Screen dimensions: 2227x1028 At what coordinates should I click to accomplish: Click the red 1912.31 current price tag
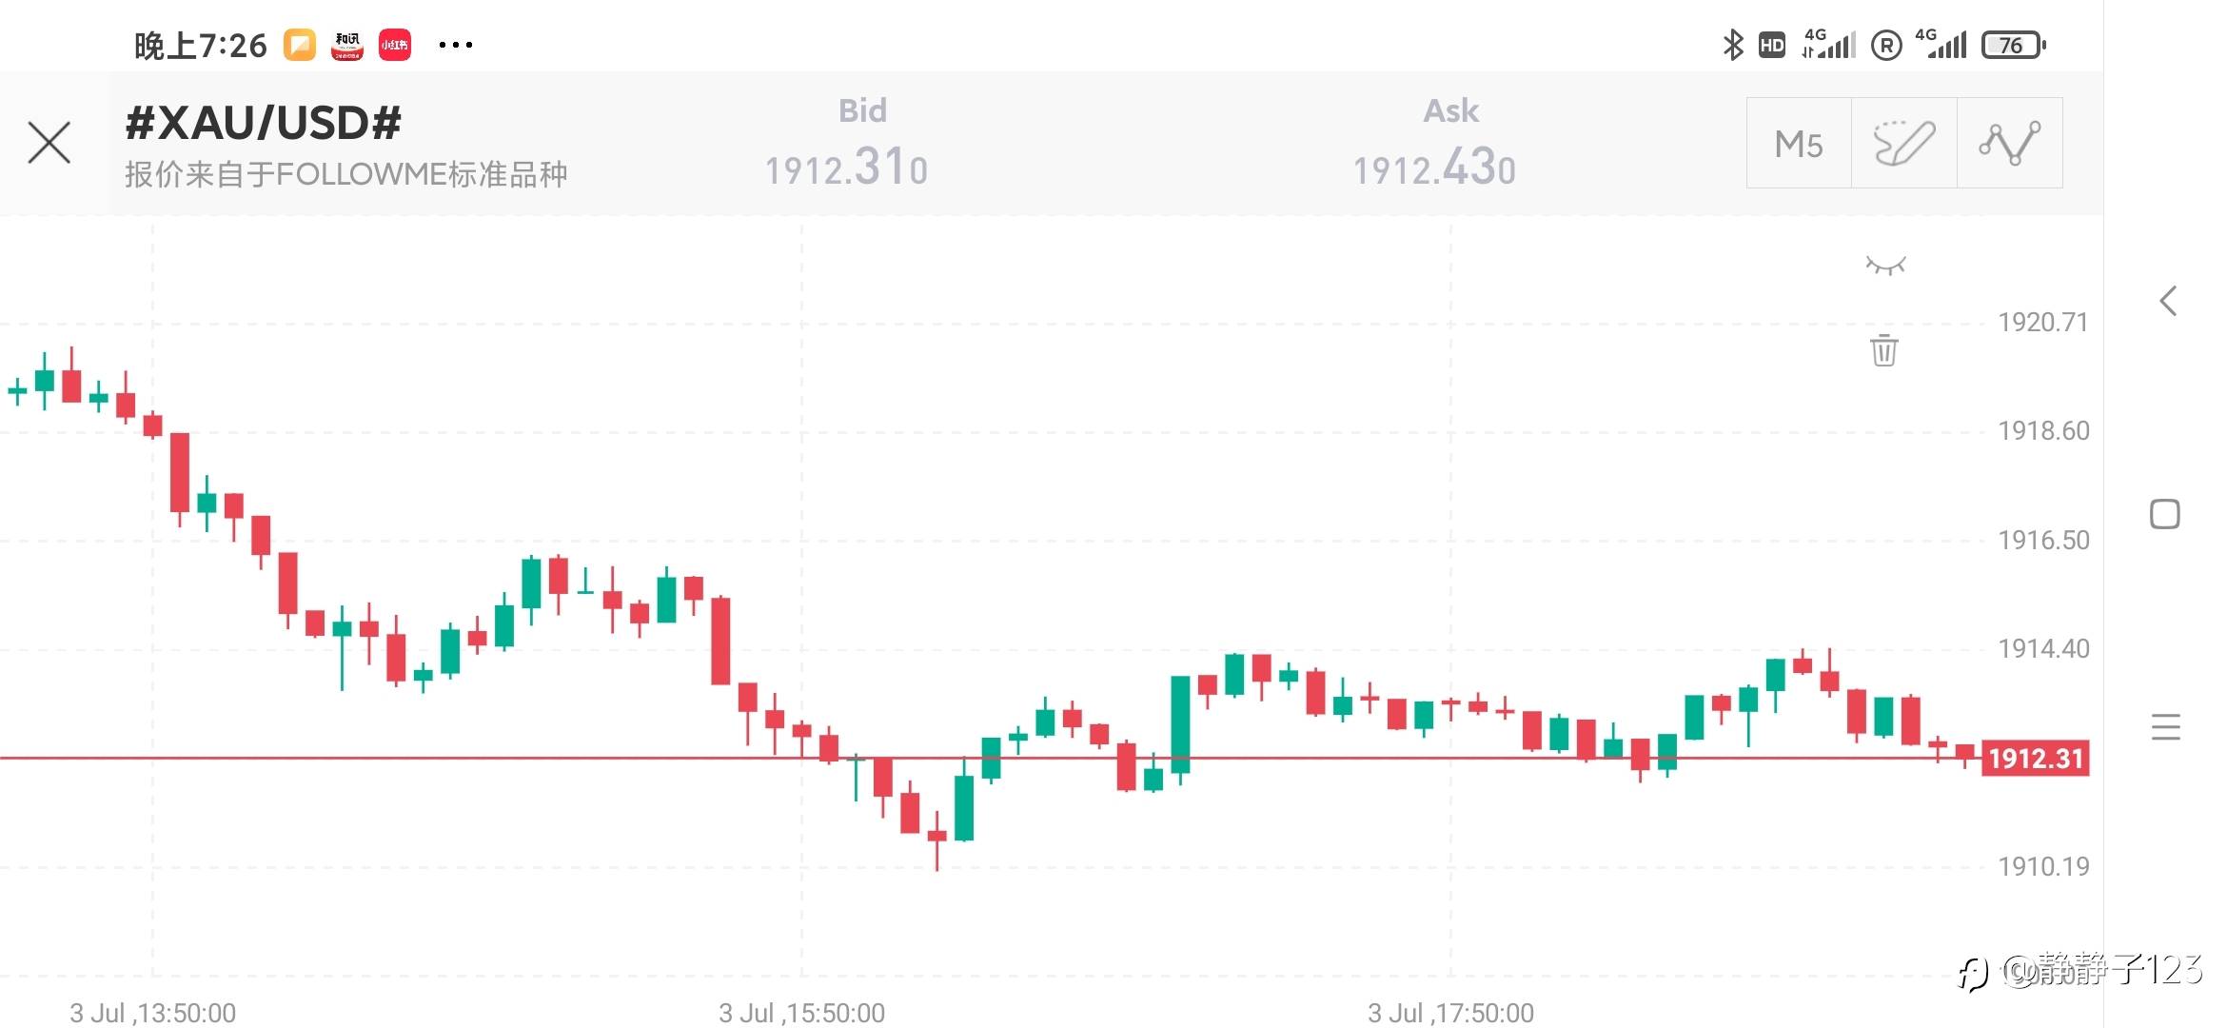2035,759
